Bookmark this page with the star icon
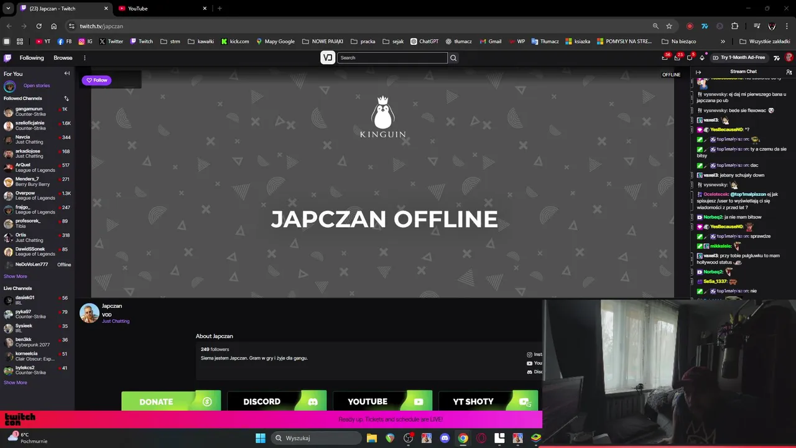 click(x=669, y=26)
